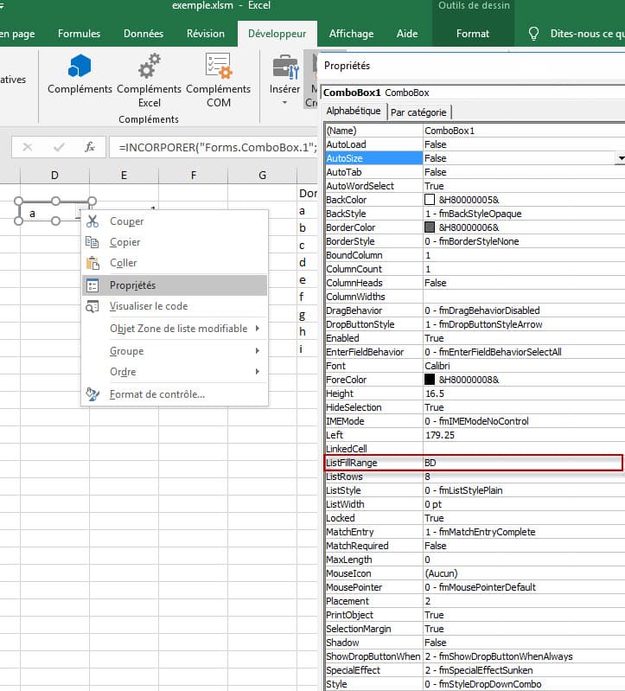625x691 pixels.
Task: Expand Objet Zone de liste modifiable submenu
Action: coord(178,329)
